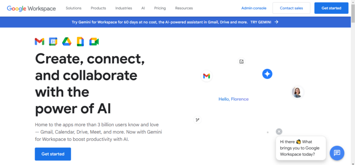Click the Contact sales button
Viewport: 355px width, 165px height.
click(292, 8)
